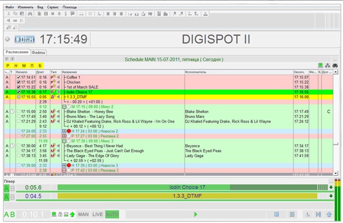Uncheck the Iodin Choice 17 checkbox
This screenshot has width=343, height=223.
[18, 92]
